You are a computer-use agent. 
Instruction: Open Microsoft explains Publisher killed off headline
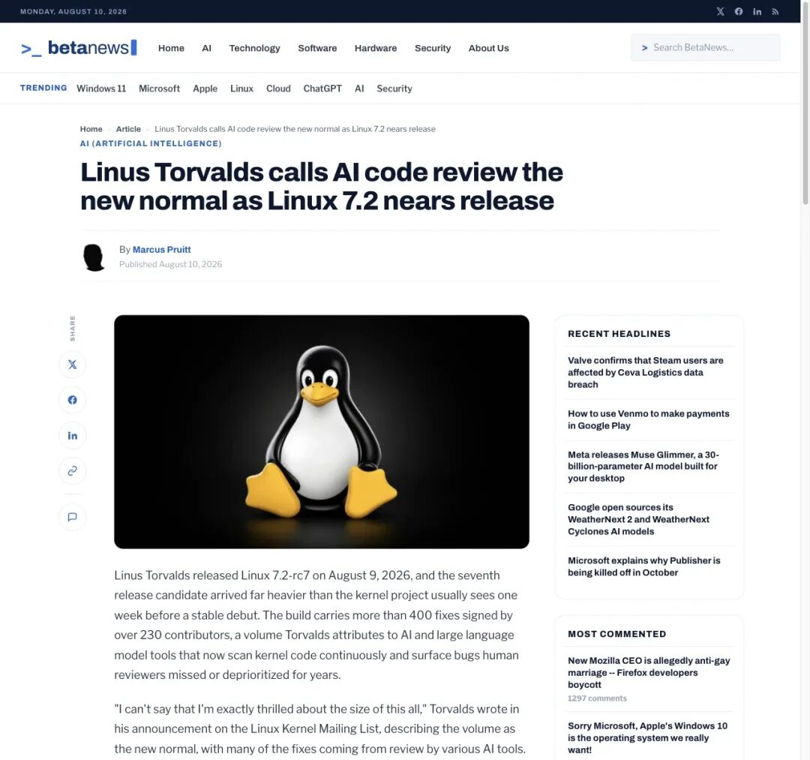point(643,566)
